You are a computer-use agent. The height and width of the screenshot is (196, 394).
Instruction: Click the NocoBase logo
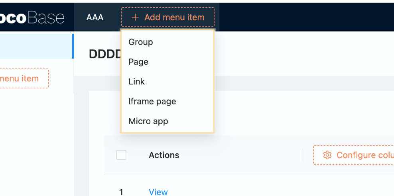tap(32, 18)
